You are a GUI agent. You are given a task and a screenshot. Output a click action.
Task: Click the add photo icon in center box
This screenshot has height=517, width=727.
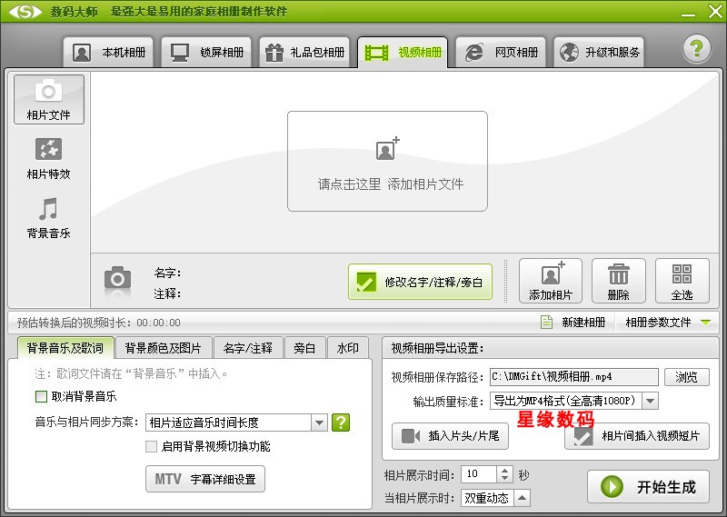click(388, 148)
